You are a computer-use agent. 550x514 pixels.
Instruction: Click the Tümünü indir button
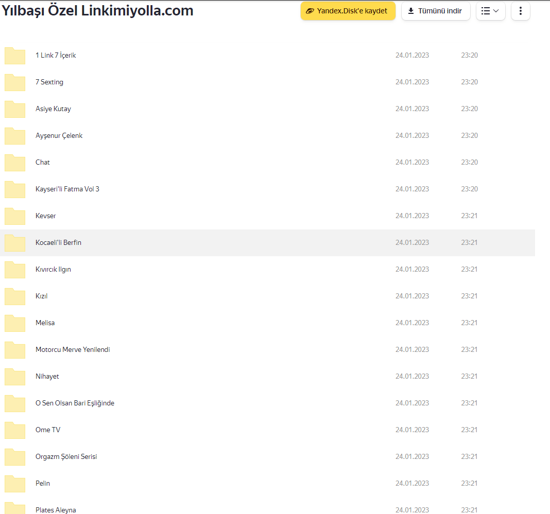tap(435, 11)
